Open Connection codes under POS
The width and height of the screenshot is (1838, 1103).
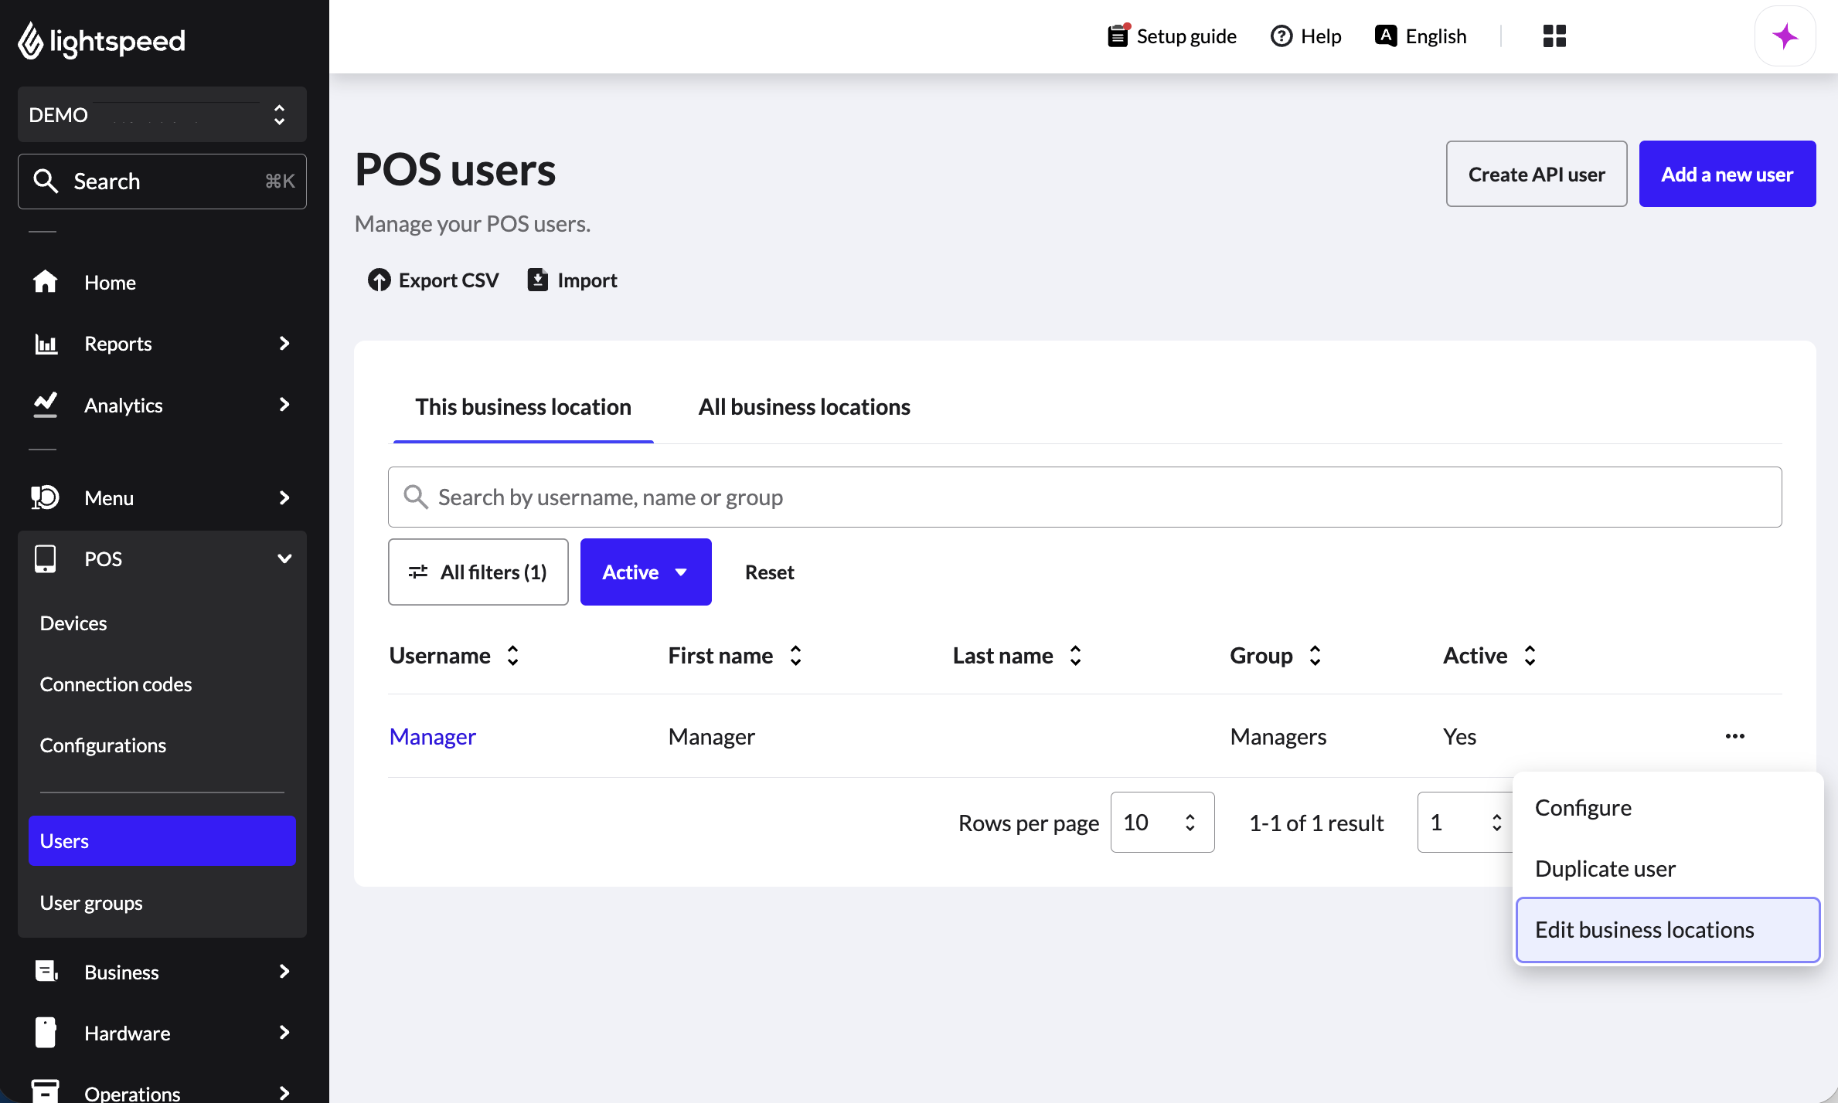point(162,684)
